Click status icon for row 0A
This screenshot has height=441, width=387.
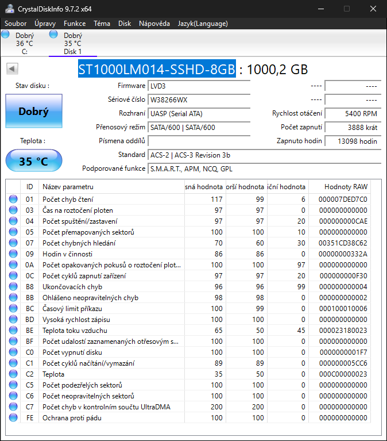click(13, 265)
